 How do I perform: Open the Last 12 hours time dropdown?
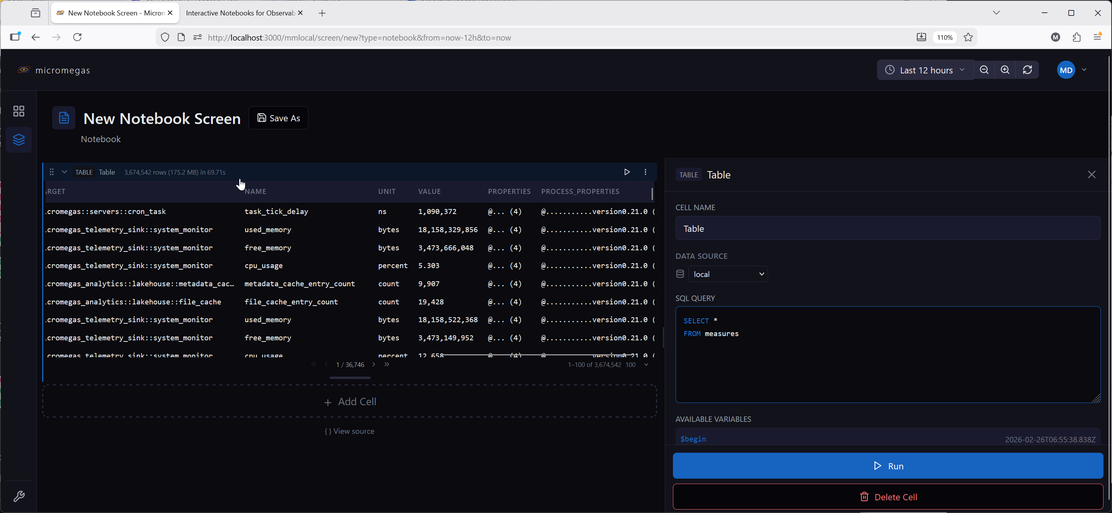click(925, 70)
